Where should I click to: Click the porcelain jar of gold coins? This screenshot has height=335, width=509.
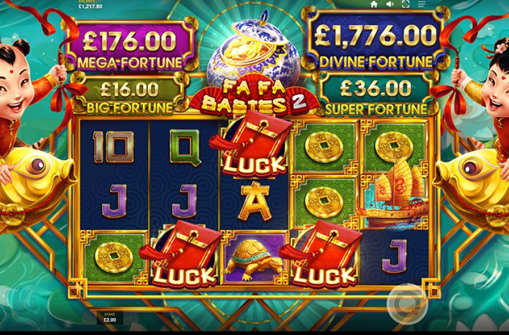254,48
